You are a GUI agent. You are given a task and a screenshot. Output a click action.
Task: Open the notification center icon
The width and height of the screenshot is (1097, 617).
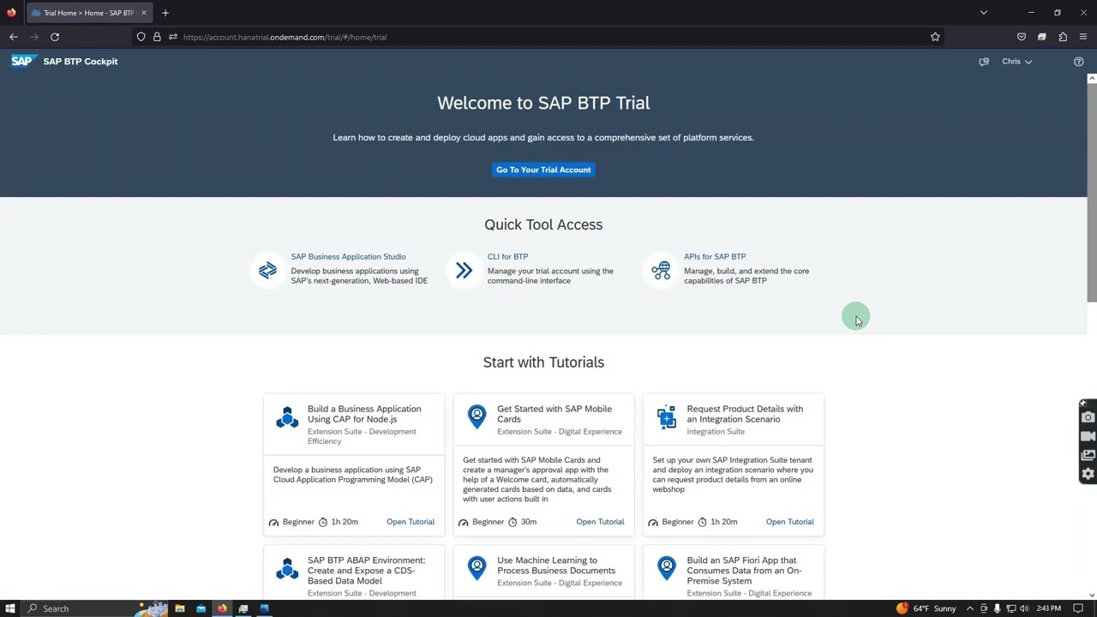point(1078,608)
